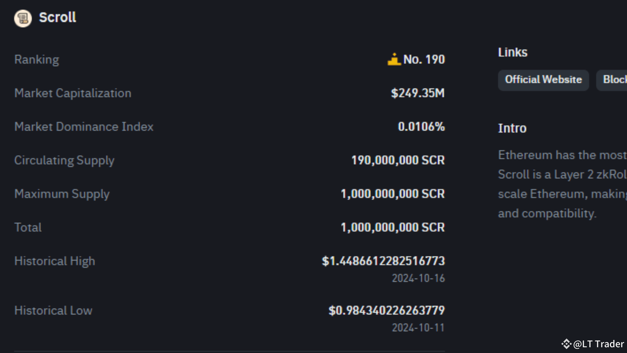This screenshot has width=627, height=353.
Task: Click the Maximum Supply figure
Action: [393, 194]
